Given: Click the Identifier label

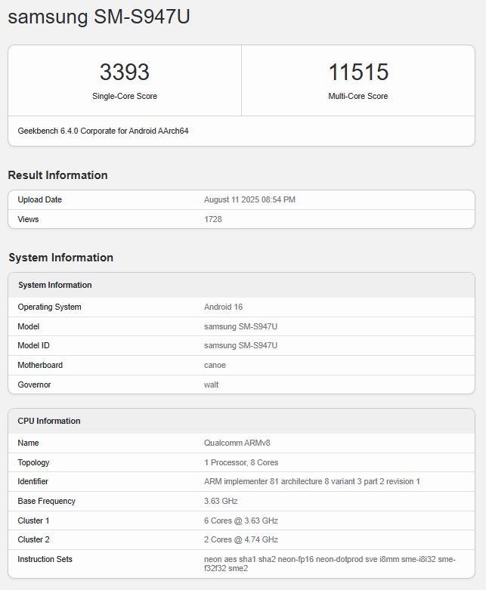Looking at the screenshot, I should 33,482.
